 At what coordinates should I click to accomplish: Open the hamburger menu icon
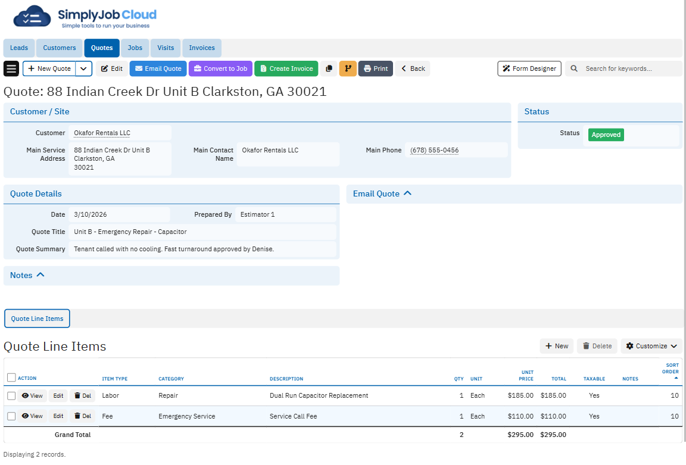coord(11,68)
